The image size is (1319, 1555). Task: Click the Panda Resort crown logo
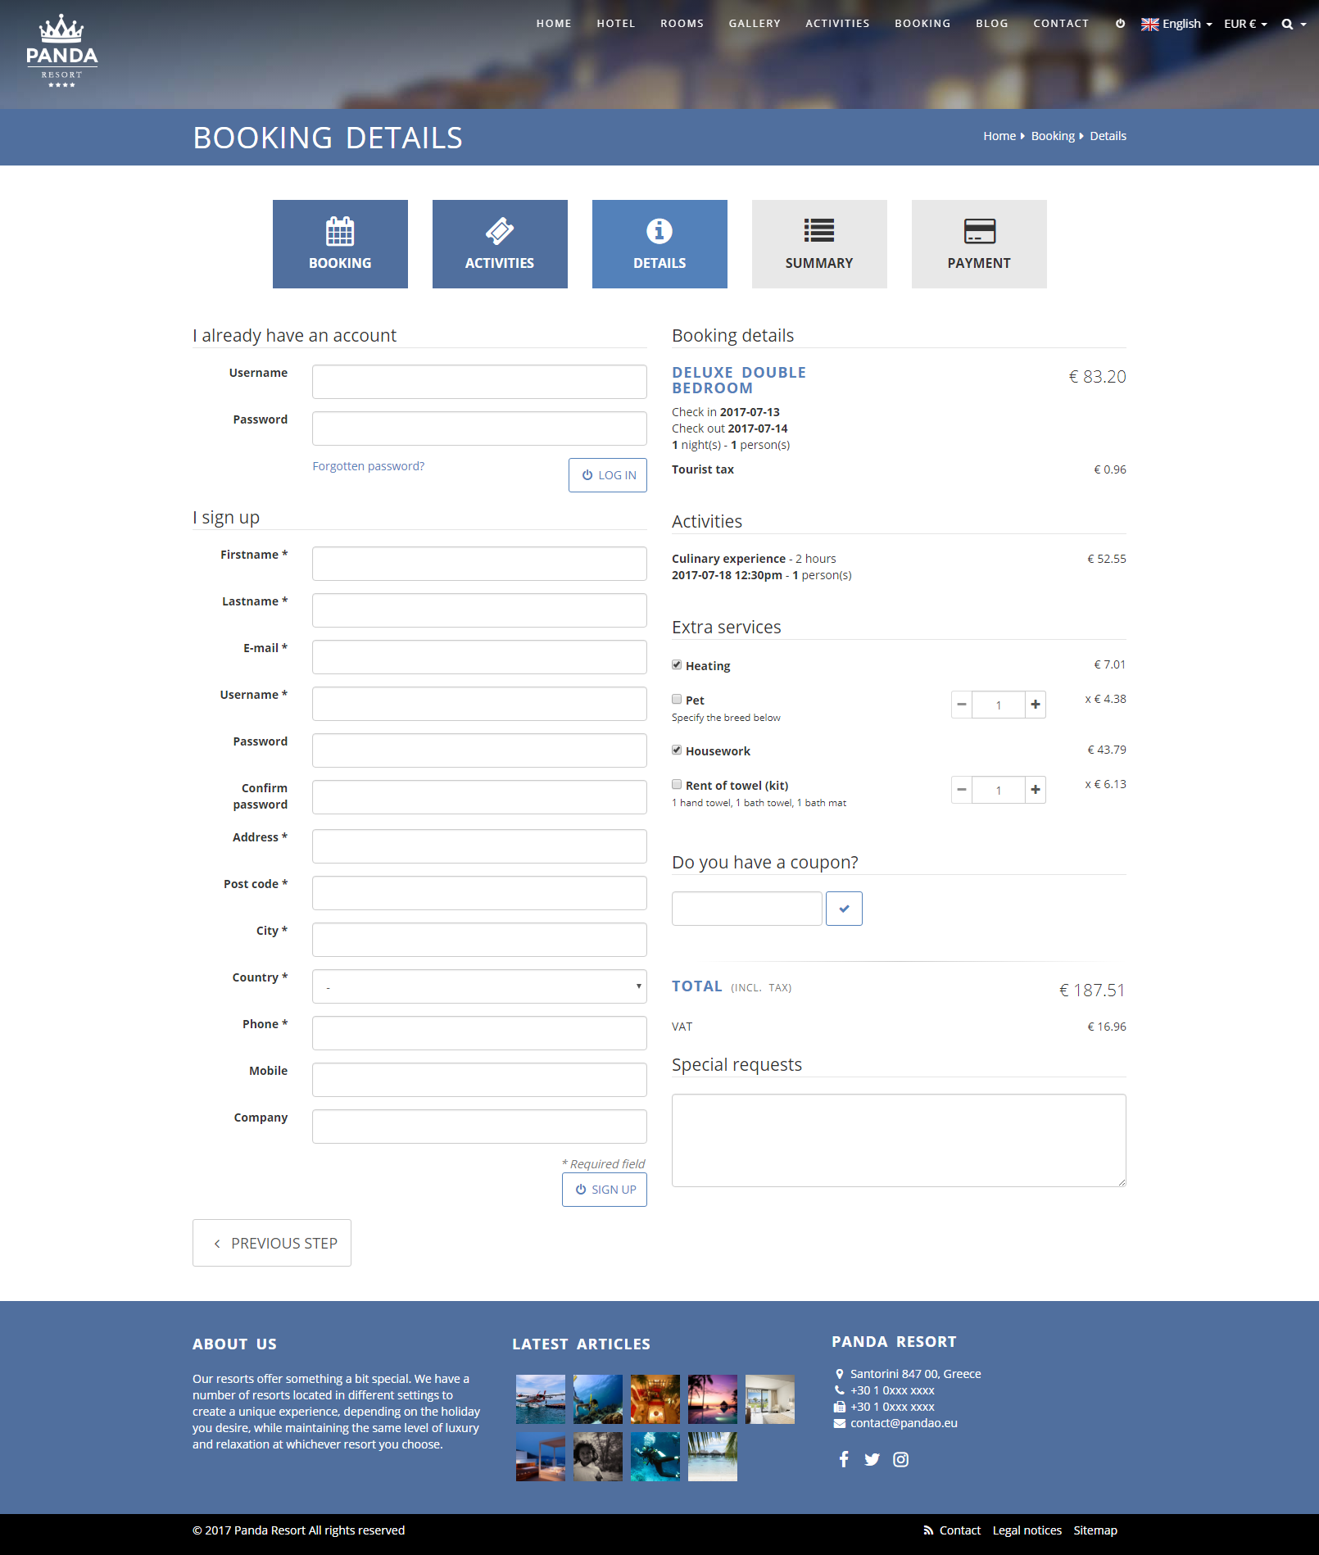point(62,51)
